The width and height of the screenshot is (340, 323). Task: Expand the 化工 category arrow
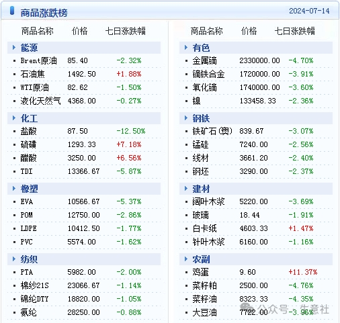coord(14,118)
